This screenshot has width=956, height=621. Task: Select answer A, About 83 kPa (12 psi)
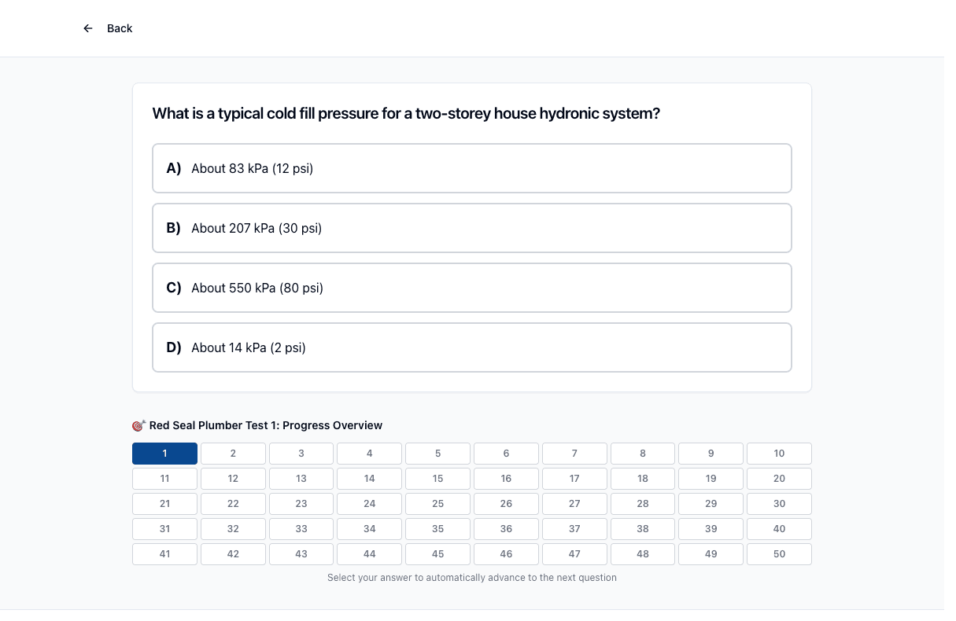coord(472,168)
